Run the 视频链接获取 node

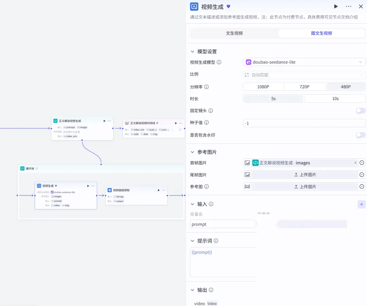click(158, 190)
